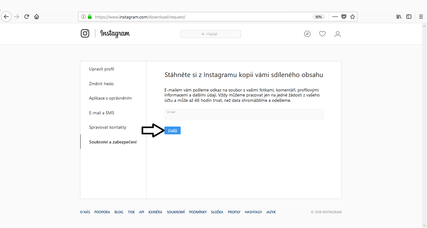Go back with the browser back arrow
Image resolution: width=427 pixels, height=228 pixels.
point(6,17)
